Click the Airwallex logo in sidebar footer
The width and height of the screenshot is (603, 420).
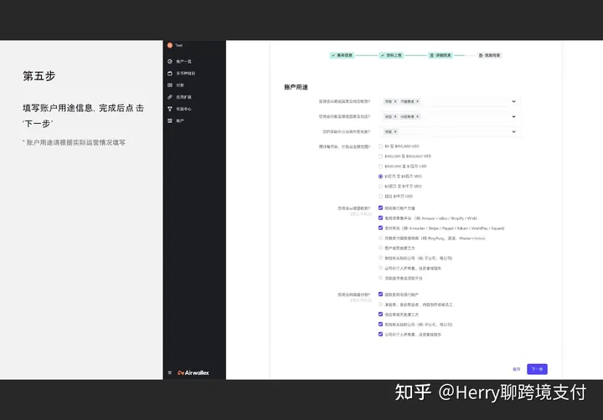193,373
